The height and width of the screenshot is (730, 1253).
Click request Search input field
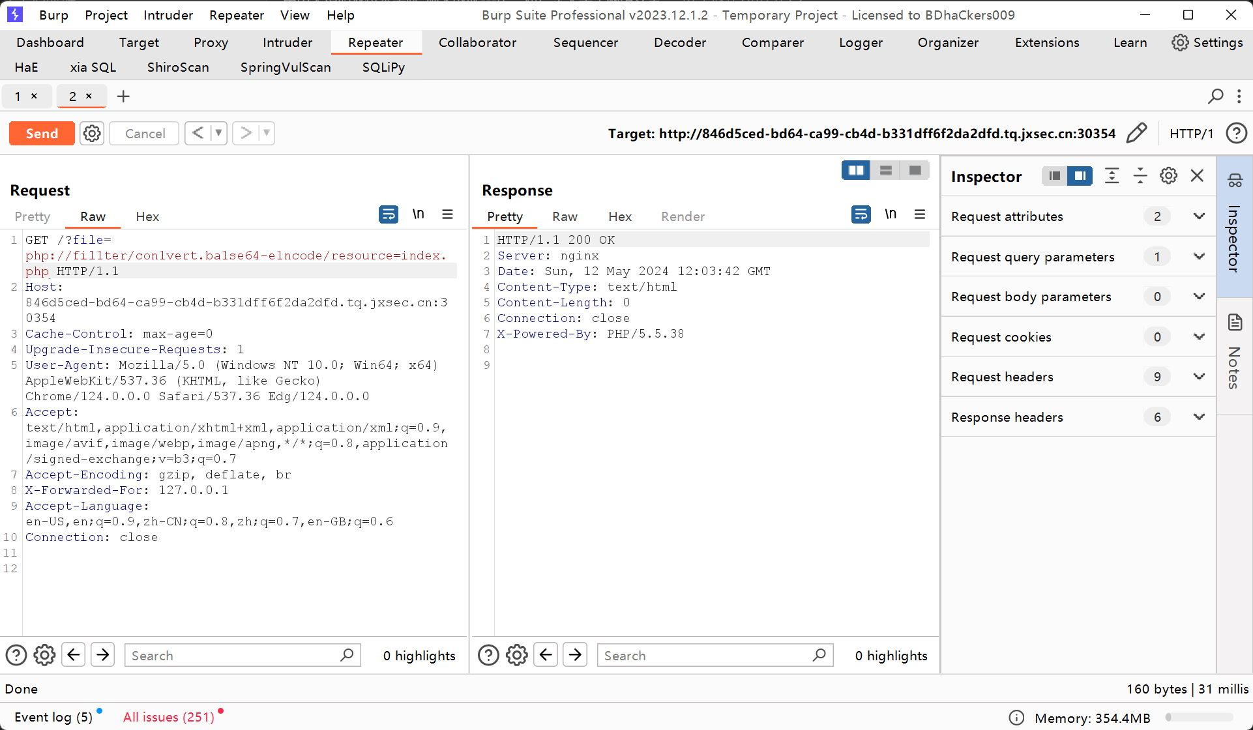(x=243, y=655)
